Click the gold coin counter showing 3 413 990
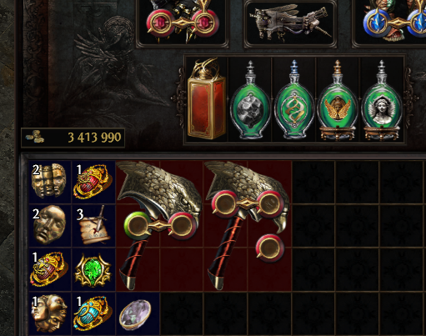 [x=73, y=138]
